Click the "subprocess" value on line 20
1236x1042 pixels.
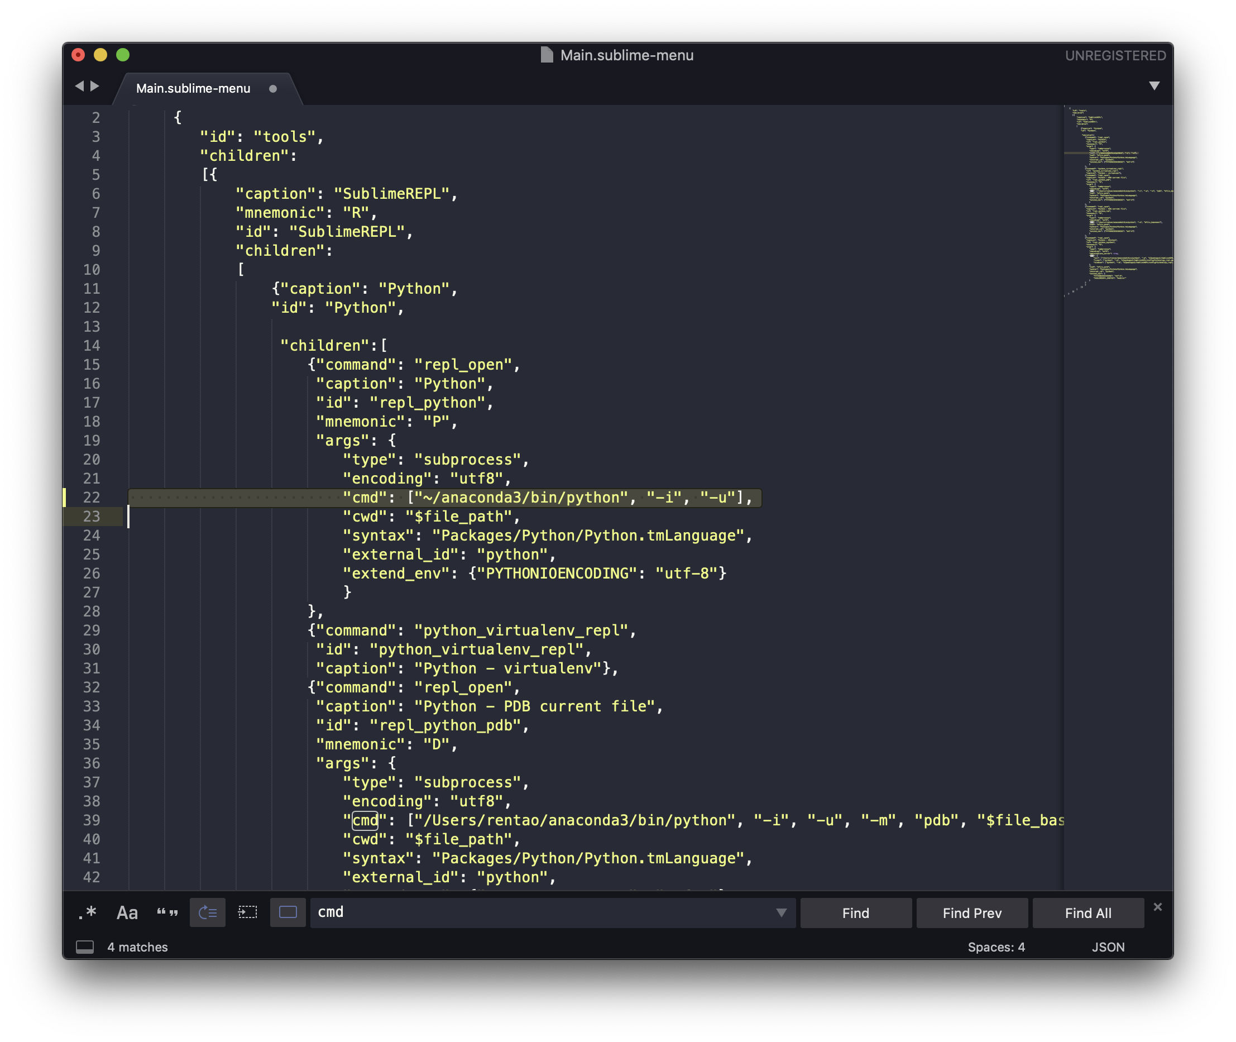(x=468, y=459)
